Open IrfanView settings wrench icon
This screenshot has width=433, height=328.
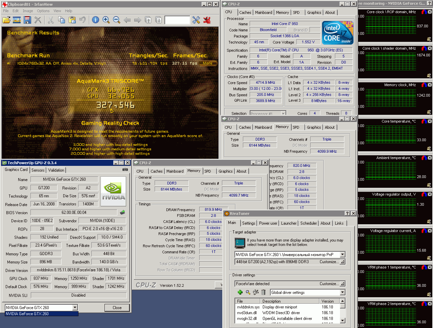tap(196, 20)
